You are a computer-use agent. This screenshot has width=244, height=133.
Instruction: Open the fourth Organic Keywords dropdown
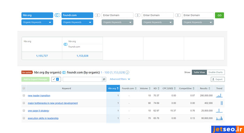(158, 22)
